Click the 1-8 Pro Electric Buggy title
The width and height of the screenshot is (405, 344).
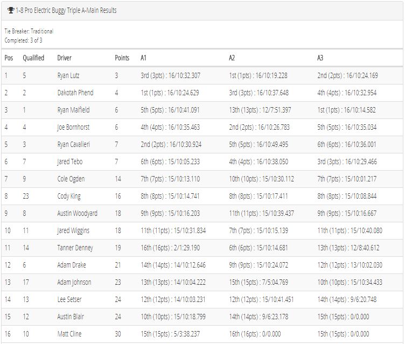point(66,10)
